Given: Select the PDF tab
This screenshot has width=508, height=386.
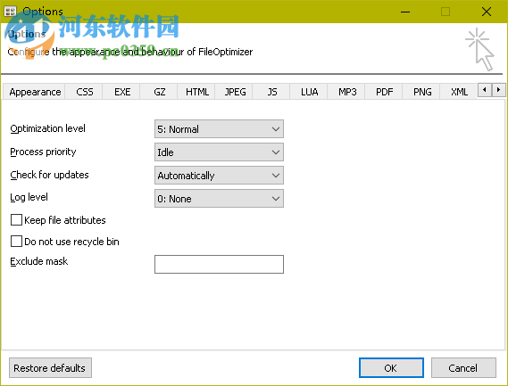Looking at the screenshot, I should (x=384, y=92).
